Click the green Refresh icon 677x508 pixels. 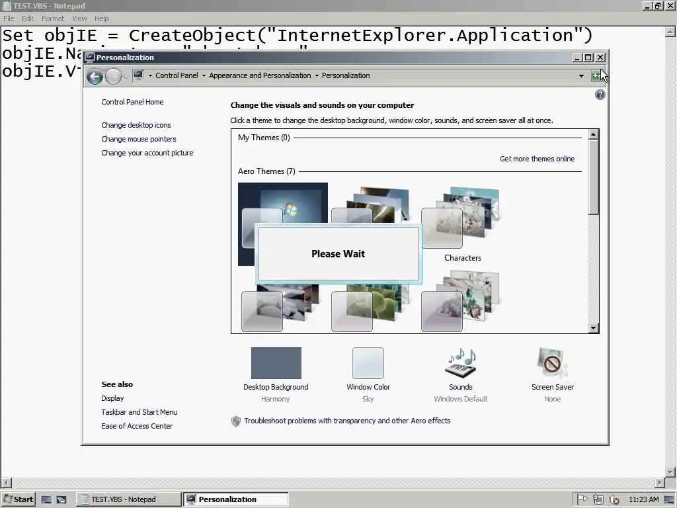click(596, 76)
